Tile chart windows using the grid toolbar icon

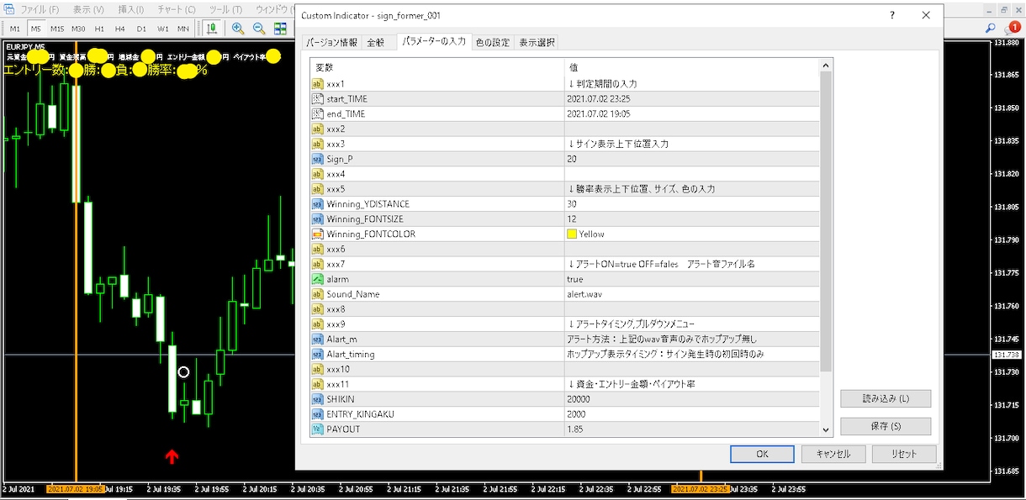tap(280, 29)
